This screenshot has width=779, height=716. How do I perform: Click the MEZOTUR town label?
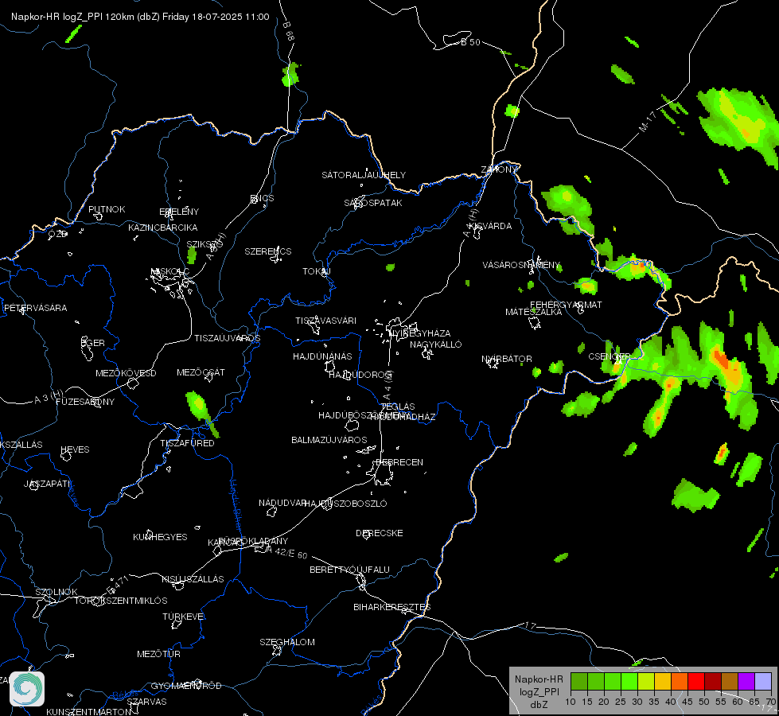pos(158,654)
